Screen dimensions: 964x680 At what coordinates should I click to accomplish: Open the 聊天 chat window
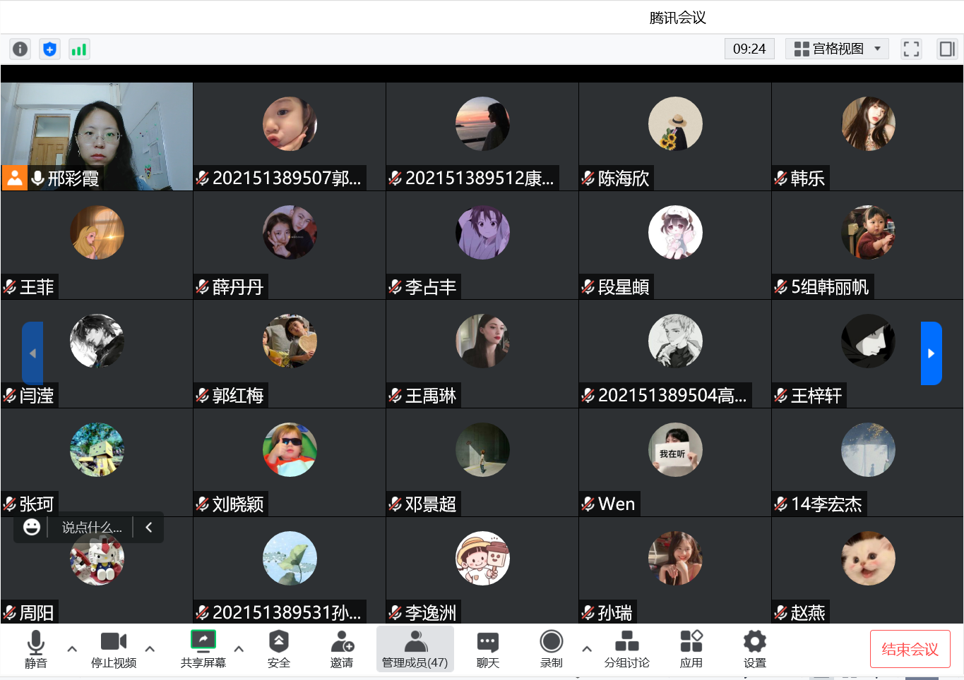(x=487, y=649)
